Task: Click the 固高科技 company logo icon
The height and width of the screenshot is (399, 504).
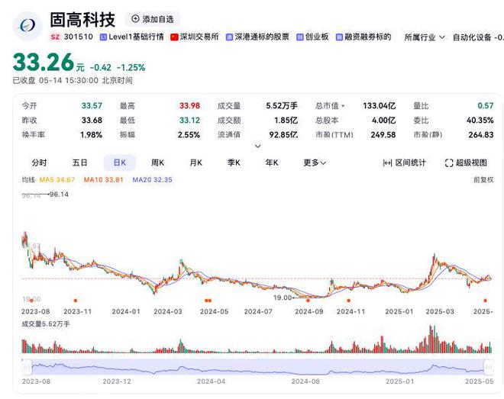Action: [27, 26]
